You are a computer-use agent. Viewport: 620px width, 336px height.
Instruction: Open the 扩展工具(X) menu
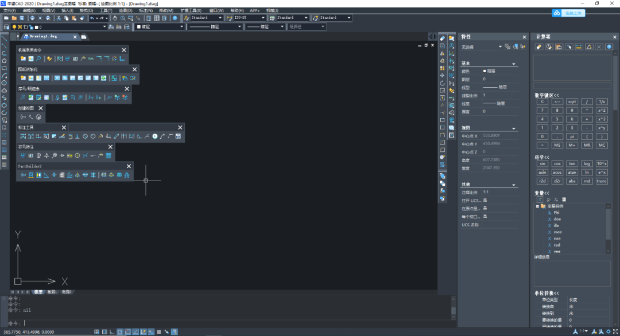point(191,11)
